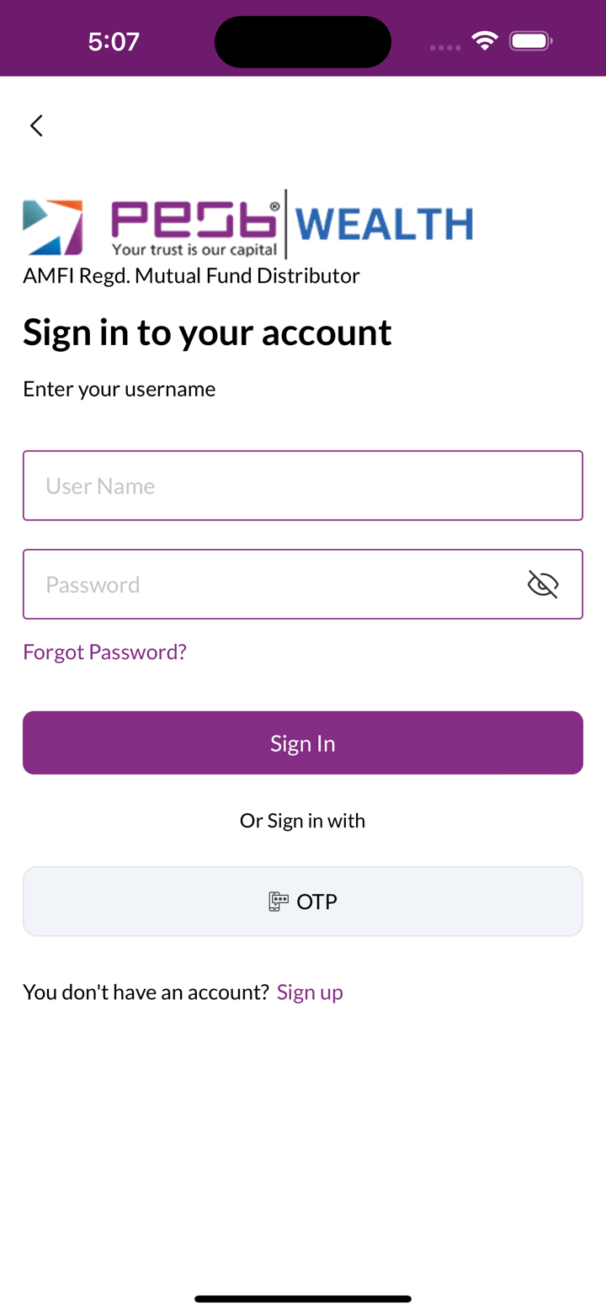Click the "Sign in to your account" heading
The height and width of the screenshot is (1314, 606).
207,332
